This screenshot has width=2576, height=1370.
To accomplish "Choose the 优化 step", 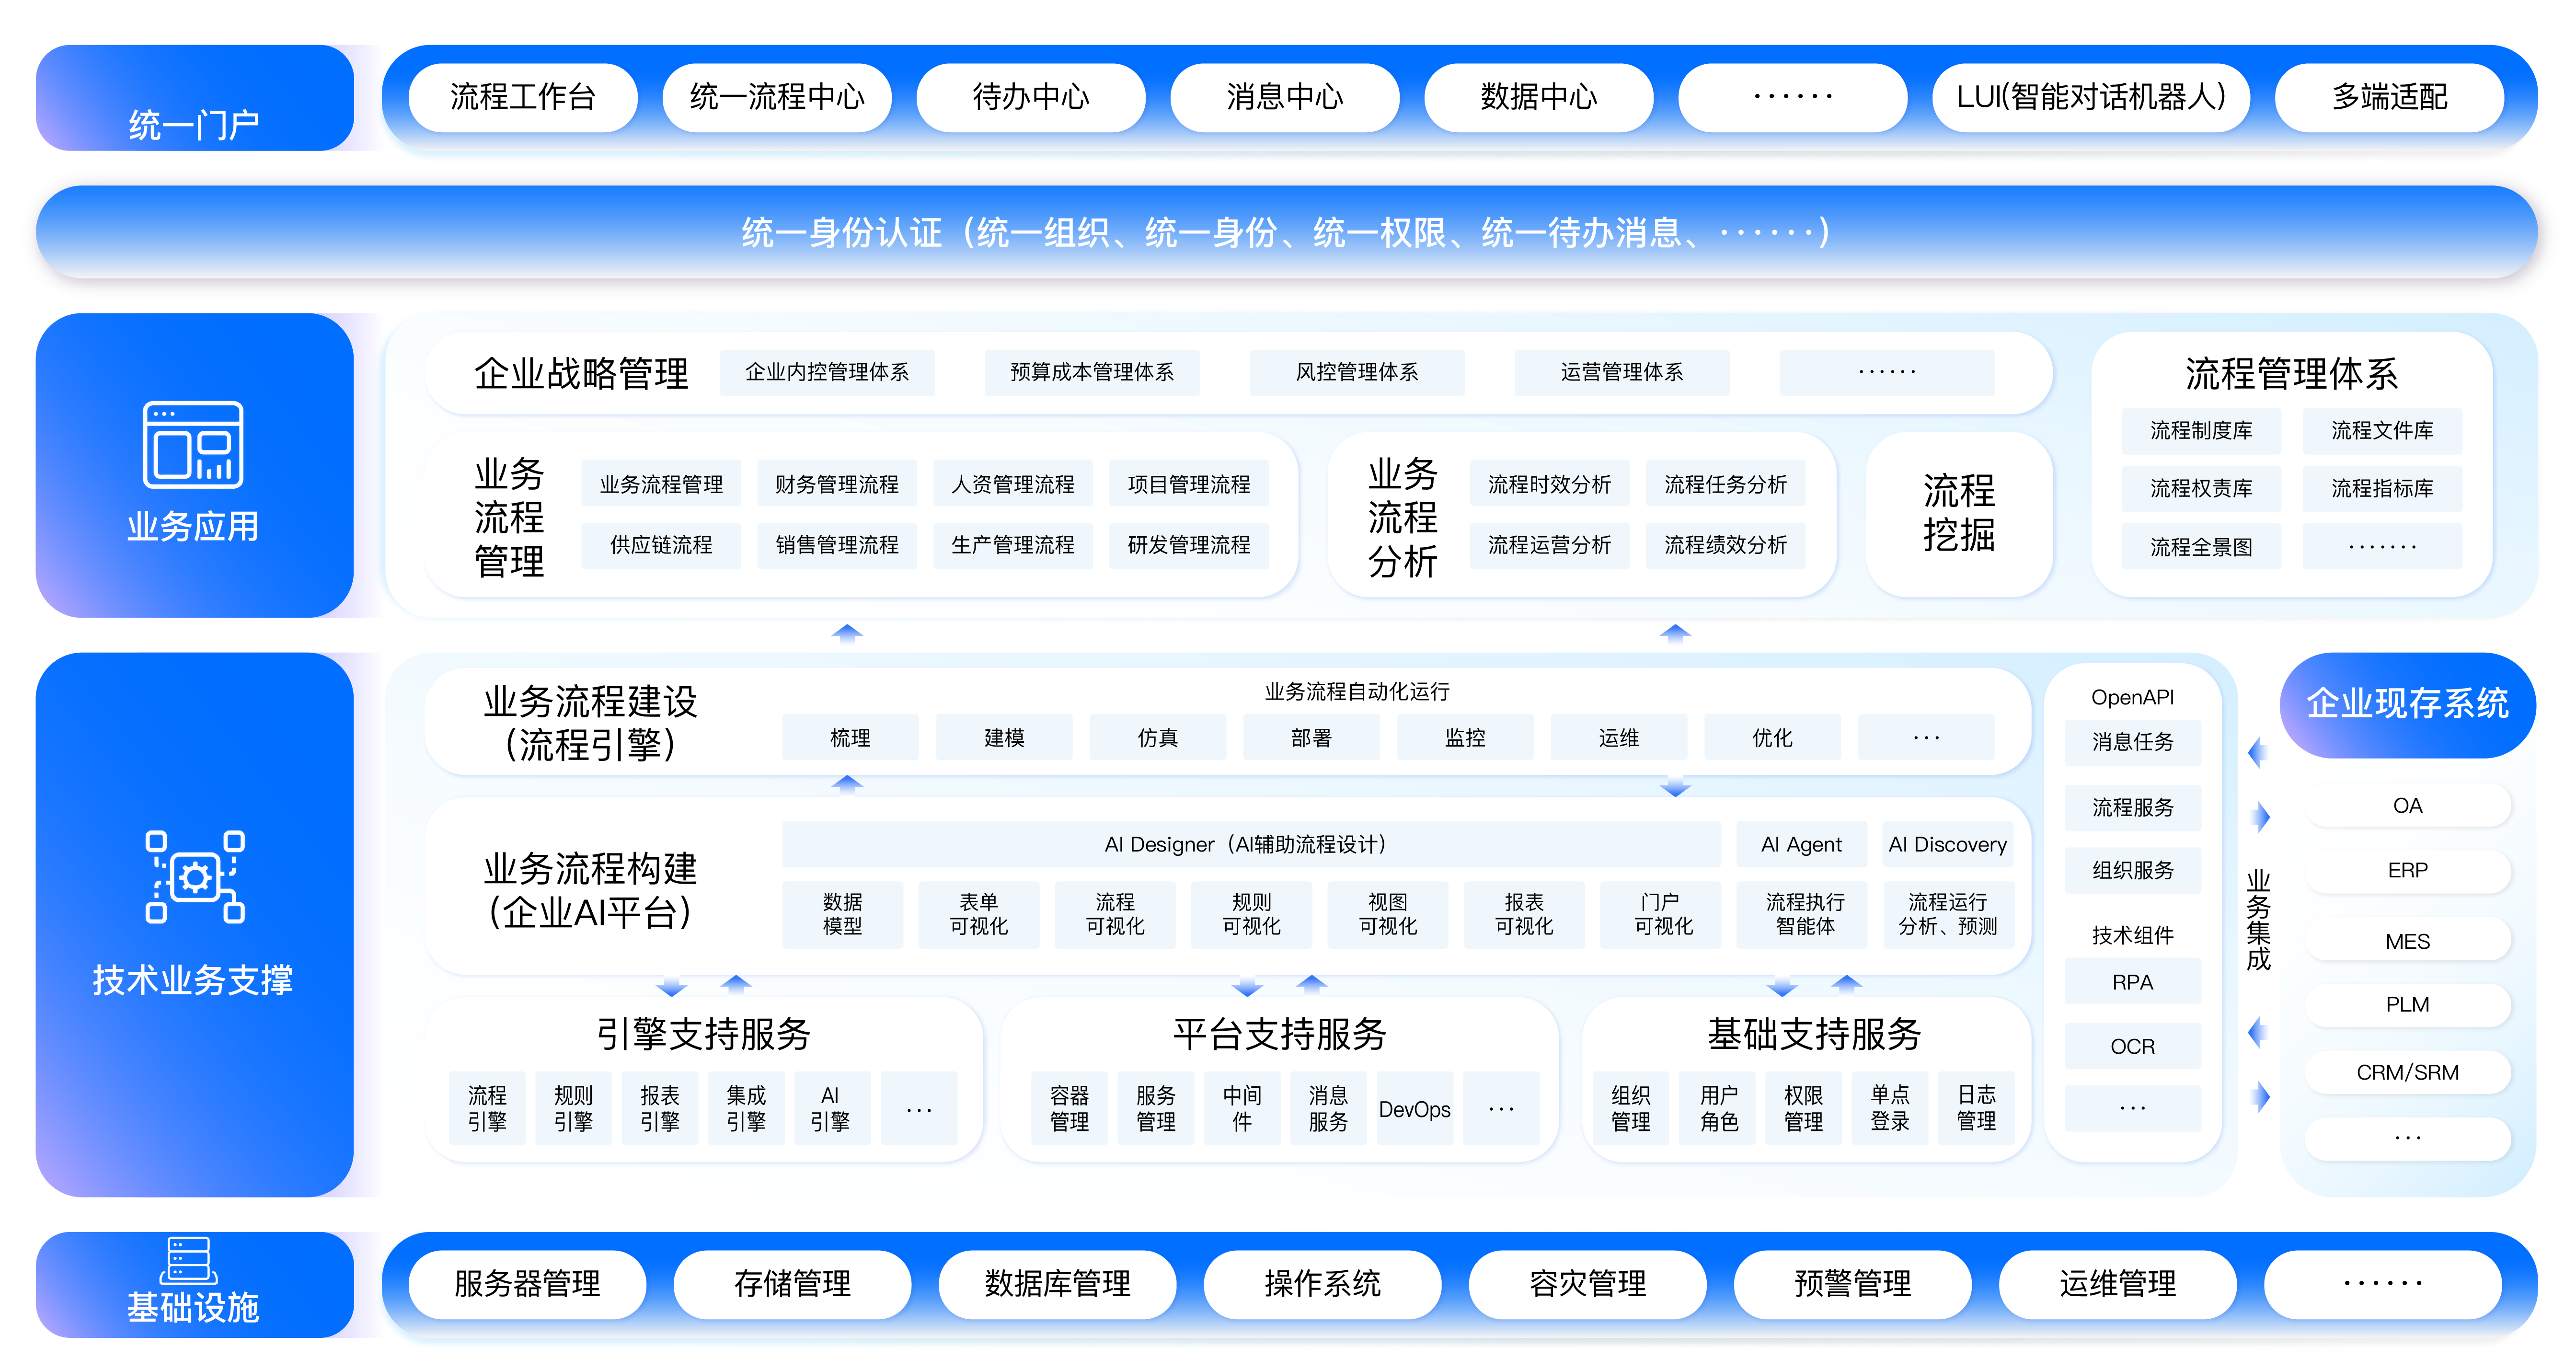I will point(1773,738).
